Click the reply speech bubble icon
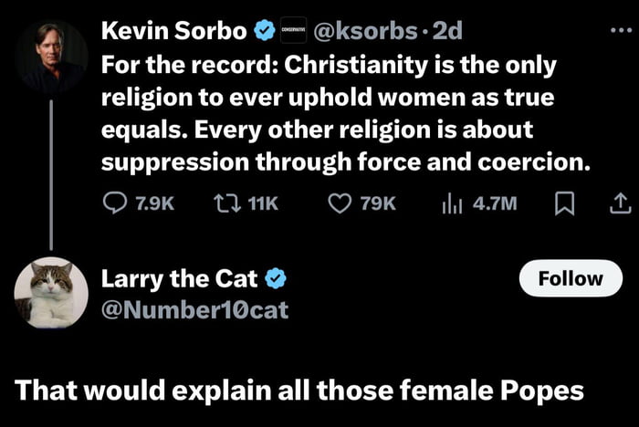 click(116, 203)
